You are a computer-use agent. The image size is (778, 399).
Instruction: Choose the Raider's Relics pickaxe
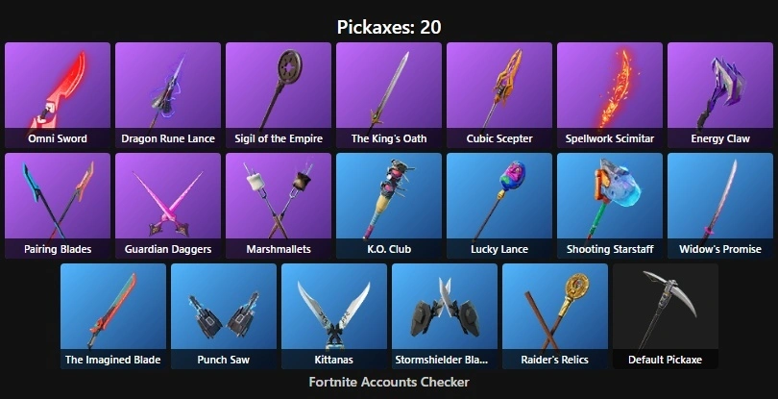pyautogui.click(x=555, y=316)
